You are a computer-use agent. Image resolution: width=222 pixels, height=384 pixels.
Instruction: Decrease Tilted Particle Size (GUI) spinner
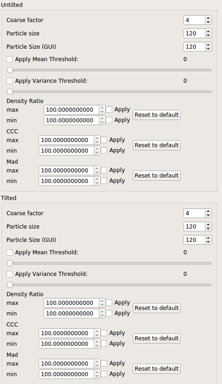(x=208, y=242)
